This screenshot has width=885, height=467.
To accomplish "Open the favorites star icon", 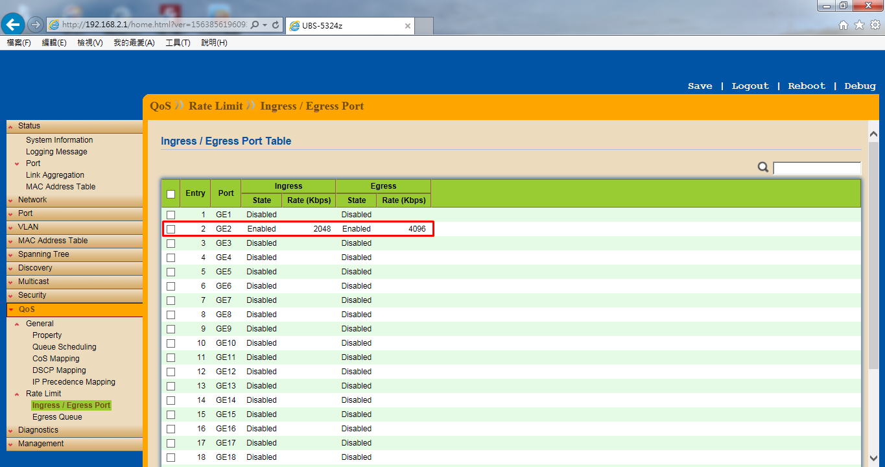I will click(x=859, y=25).
